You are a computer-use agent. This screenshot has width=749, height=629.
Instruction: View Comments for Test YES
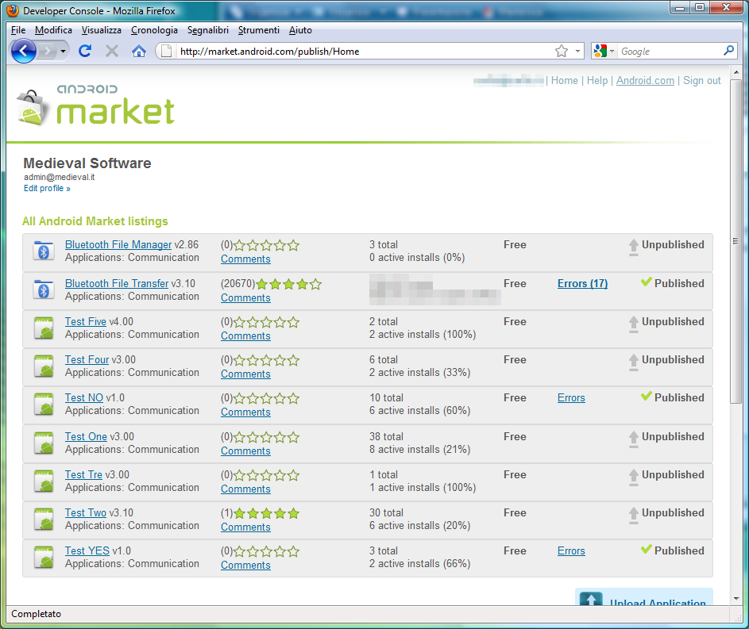pos(245,566)
